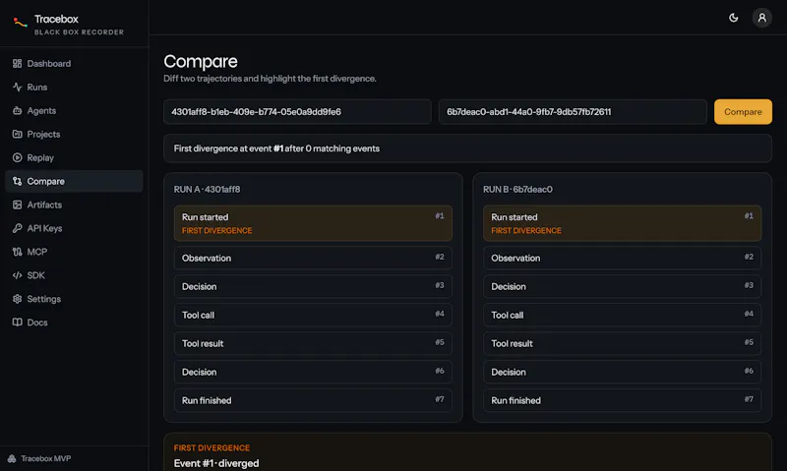The width and height of the screenshot is (787, 471).
Task: Select Run B's Run started divergence event
Action: (x=622, y=223)
